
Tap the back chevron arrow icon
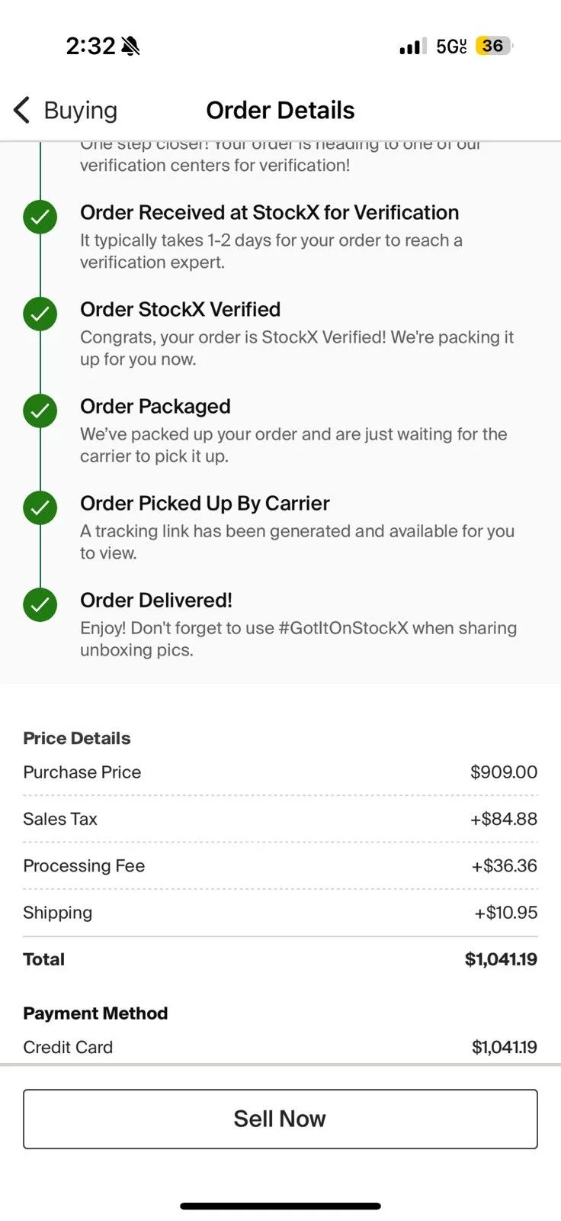(x=22, y=110)
